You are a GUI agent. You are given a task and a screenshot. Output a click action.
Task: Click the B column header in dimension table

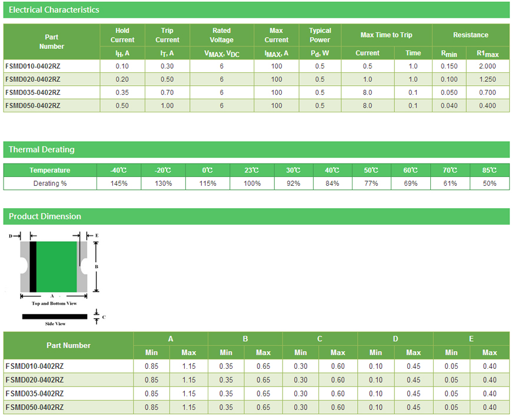click(245, 339)
